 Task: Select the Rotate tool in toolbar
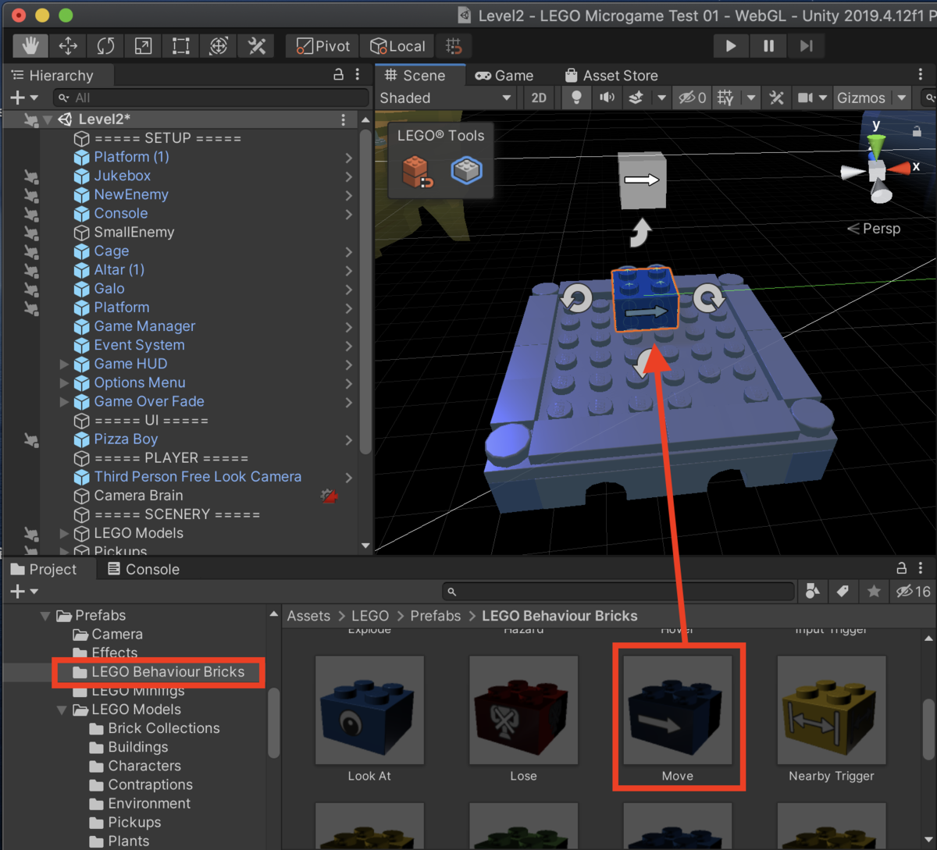tap(105, 46)
